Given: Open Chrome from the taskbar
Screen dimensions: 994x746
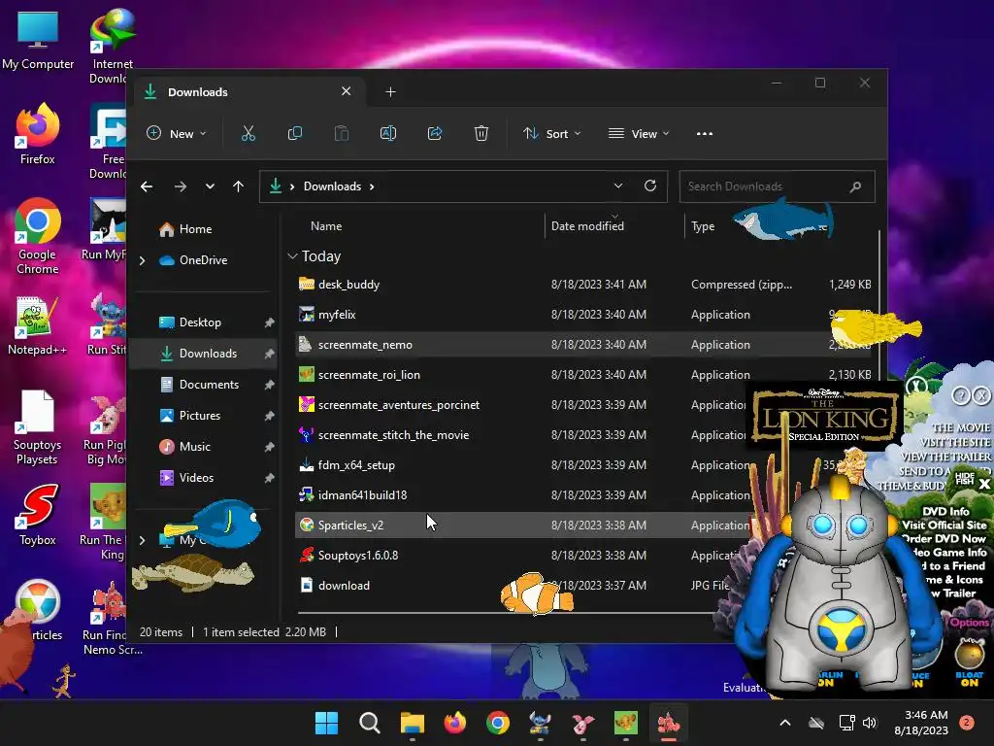Looking at the screenshot, I should tap(498, 723).
